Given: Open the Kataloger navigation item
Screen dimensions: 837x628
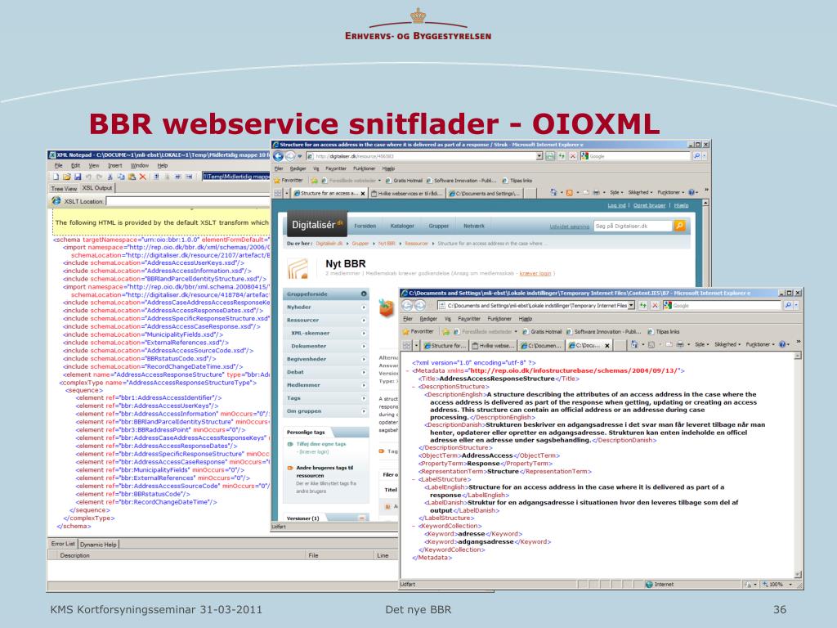Looking at the screenshot, I should [402, 226].
